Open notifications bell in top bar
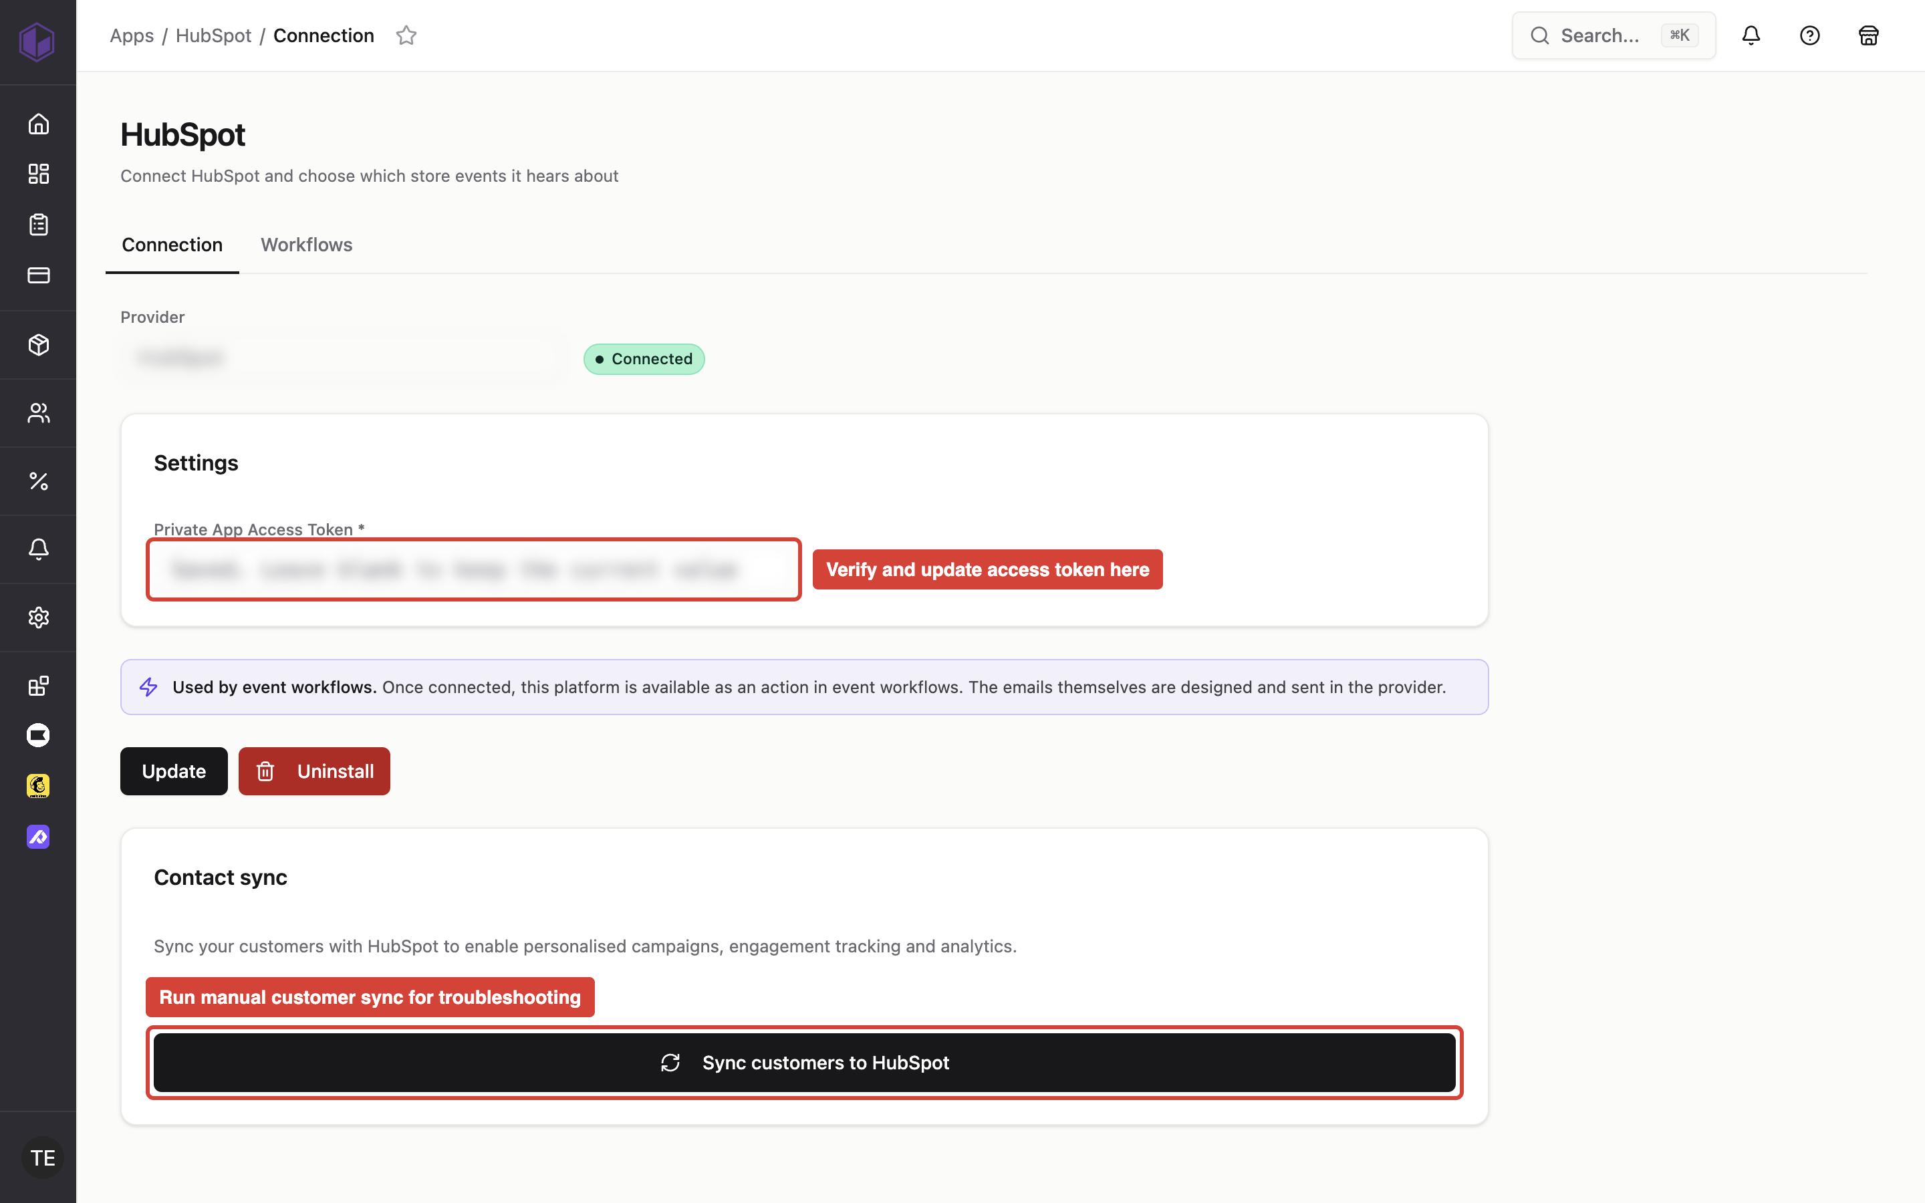This screenshot has height=1203, width=1925. [1751, 35]
